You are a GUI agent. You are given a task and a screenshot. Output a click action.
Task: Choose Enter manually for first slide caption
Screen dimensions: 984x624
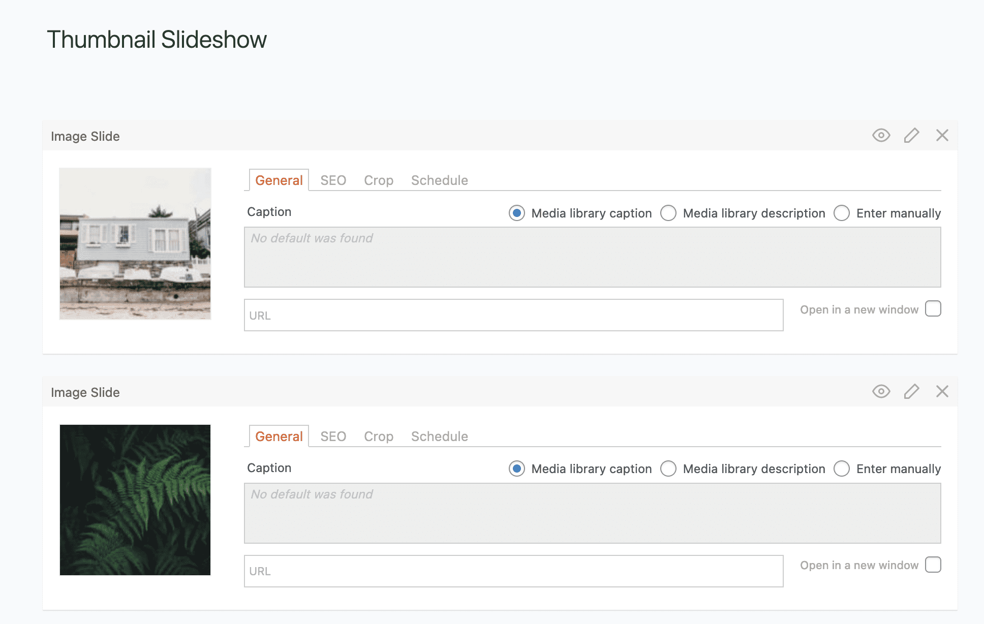coord(842,213)
